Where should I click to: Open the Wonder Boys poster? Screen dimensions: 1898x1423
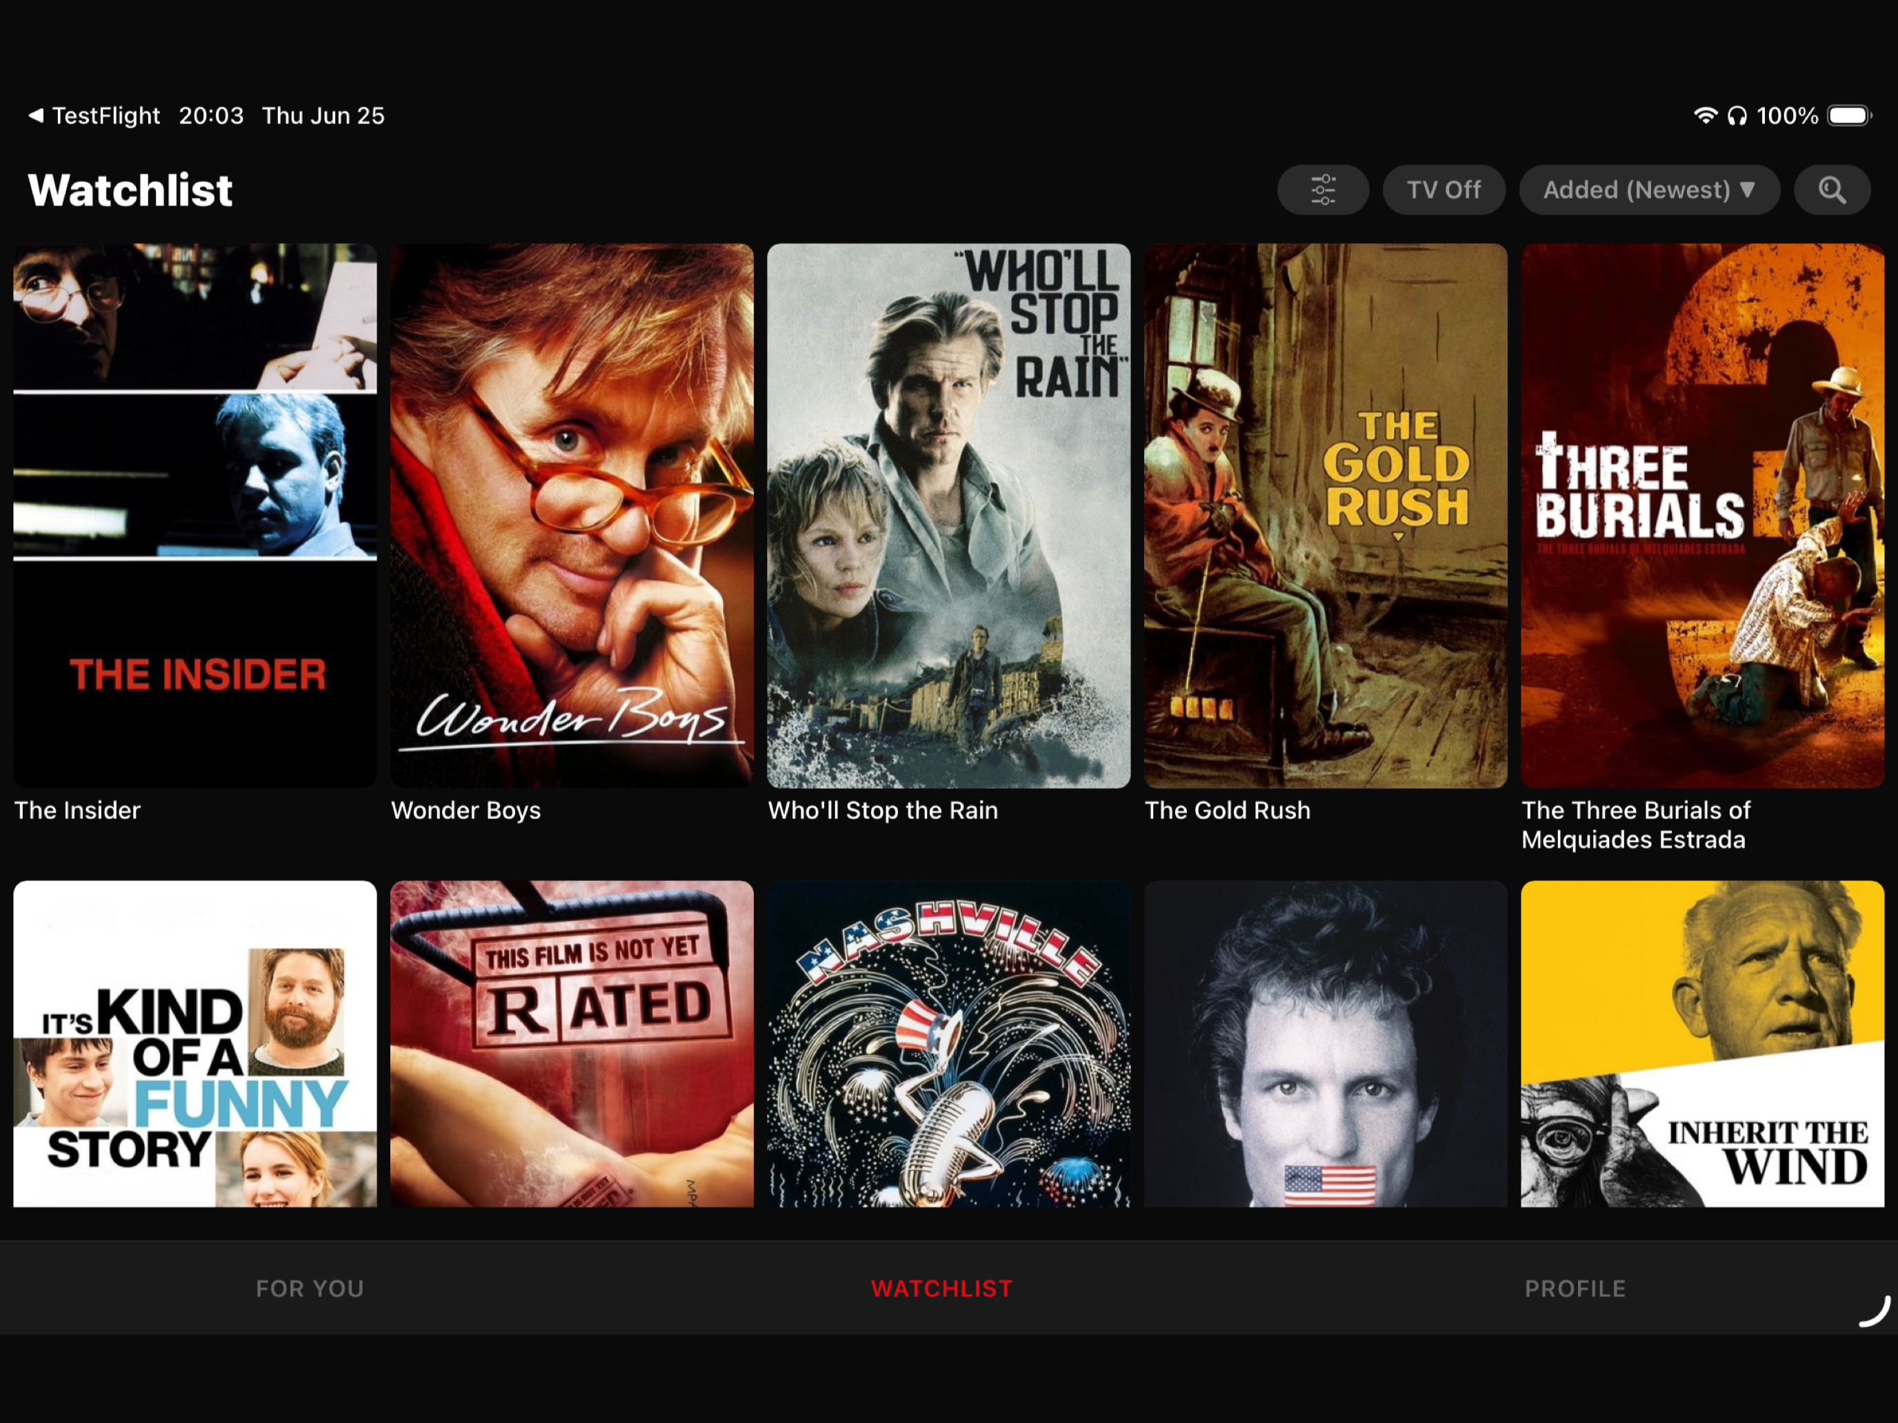click(x=572, y=516)
